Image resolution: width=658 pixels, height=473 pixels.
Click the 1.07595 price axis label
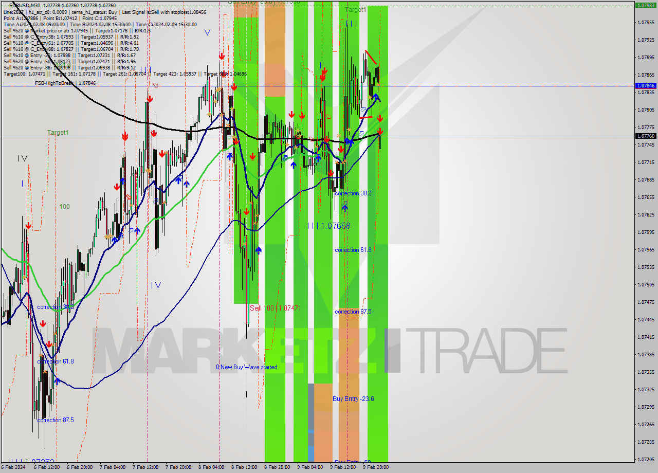[646, 232]
